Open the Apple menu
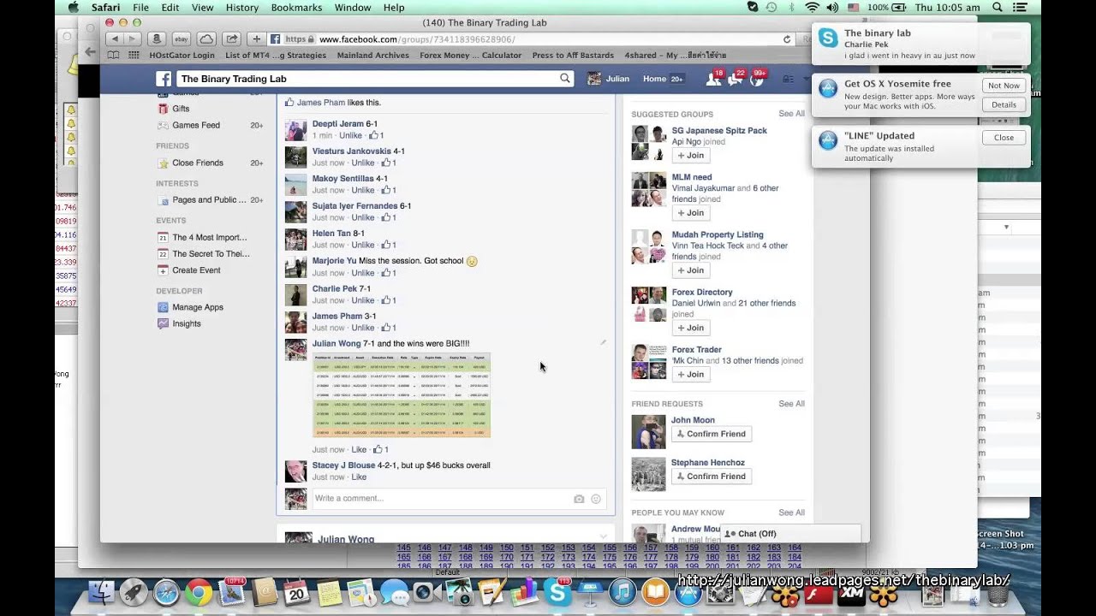The image size is (1096, 616). tap(72, 7)
